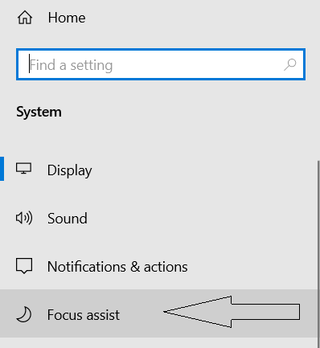Click the sidebar vertical scrollbar
Viewport: 320px width, 348px height.
318,254
